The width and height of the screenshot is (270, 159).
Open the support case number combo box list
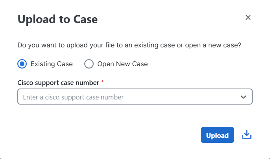[x=244, y=97]
